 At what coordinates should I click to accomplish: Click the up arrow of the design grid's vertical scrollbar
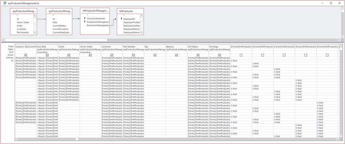pyautogui.click(x=341, y=47)
